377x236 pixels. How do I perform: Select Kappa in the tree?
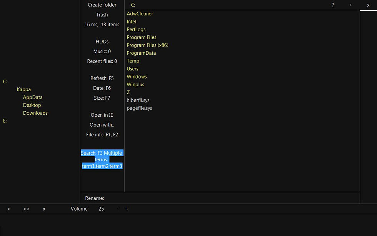coord(24,89)
